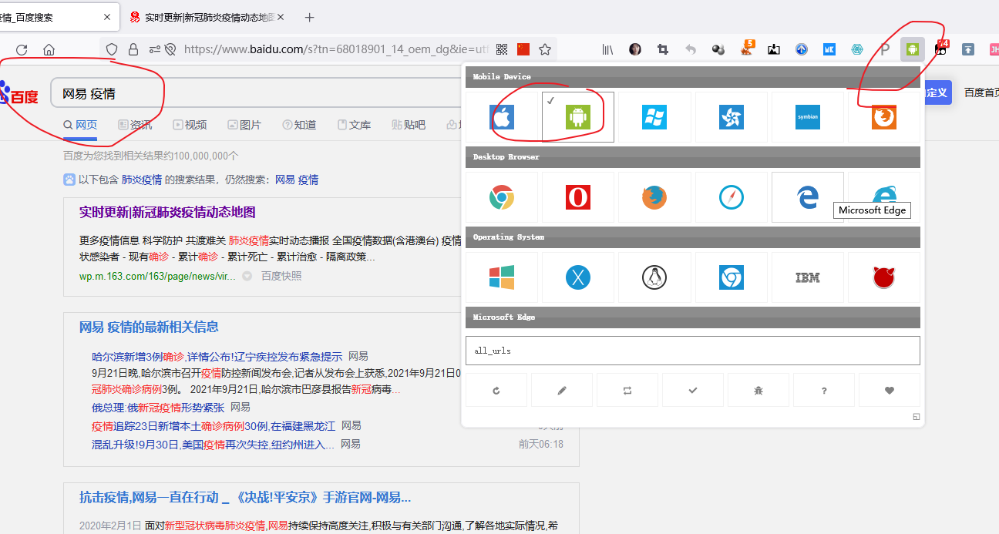Select the Apple iOS mobile device user agent
Image resolution: width=999 pixels, height=534 pixels.
point(502,117)
